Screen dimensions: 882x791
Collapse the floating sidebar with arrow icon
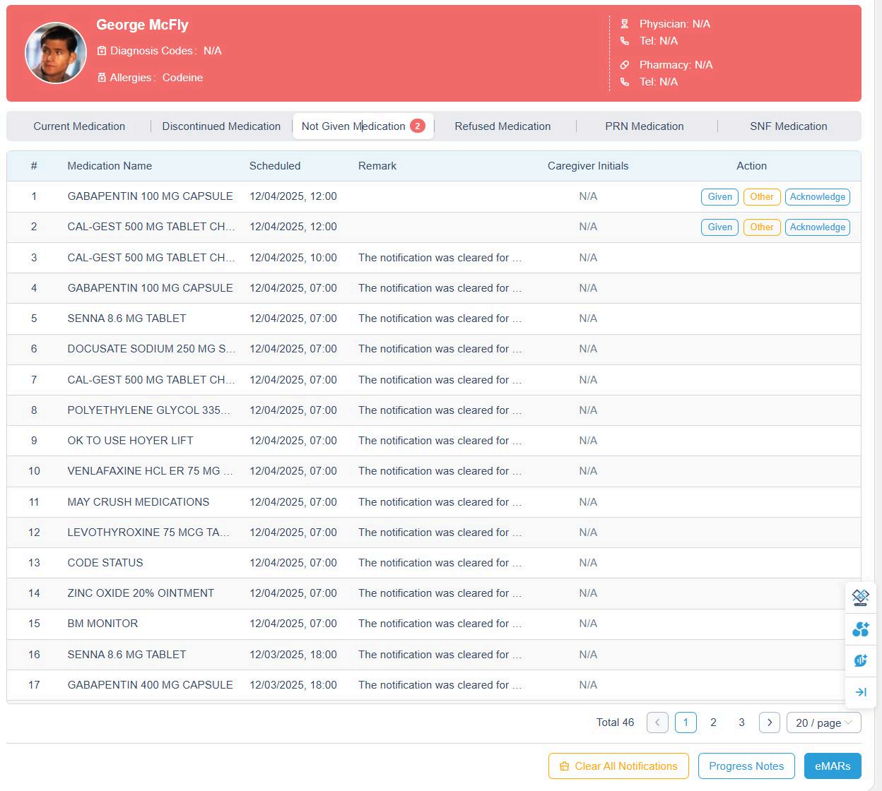click(860, 692)
